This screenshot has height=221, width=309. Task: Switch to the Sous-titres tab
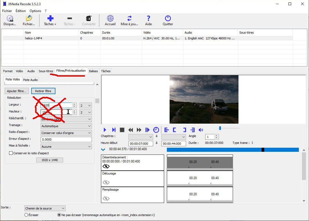click(x=46, y=71)
